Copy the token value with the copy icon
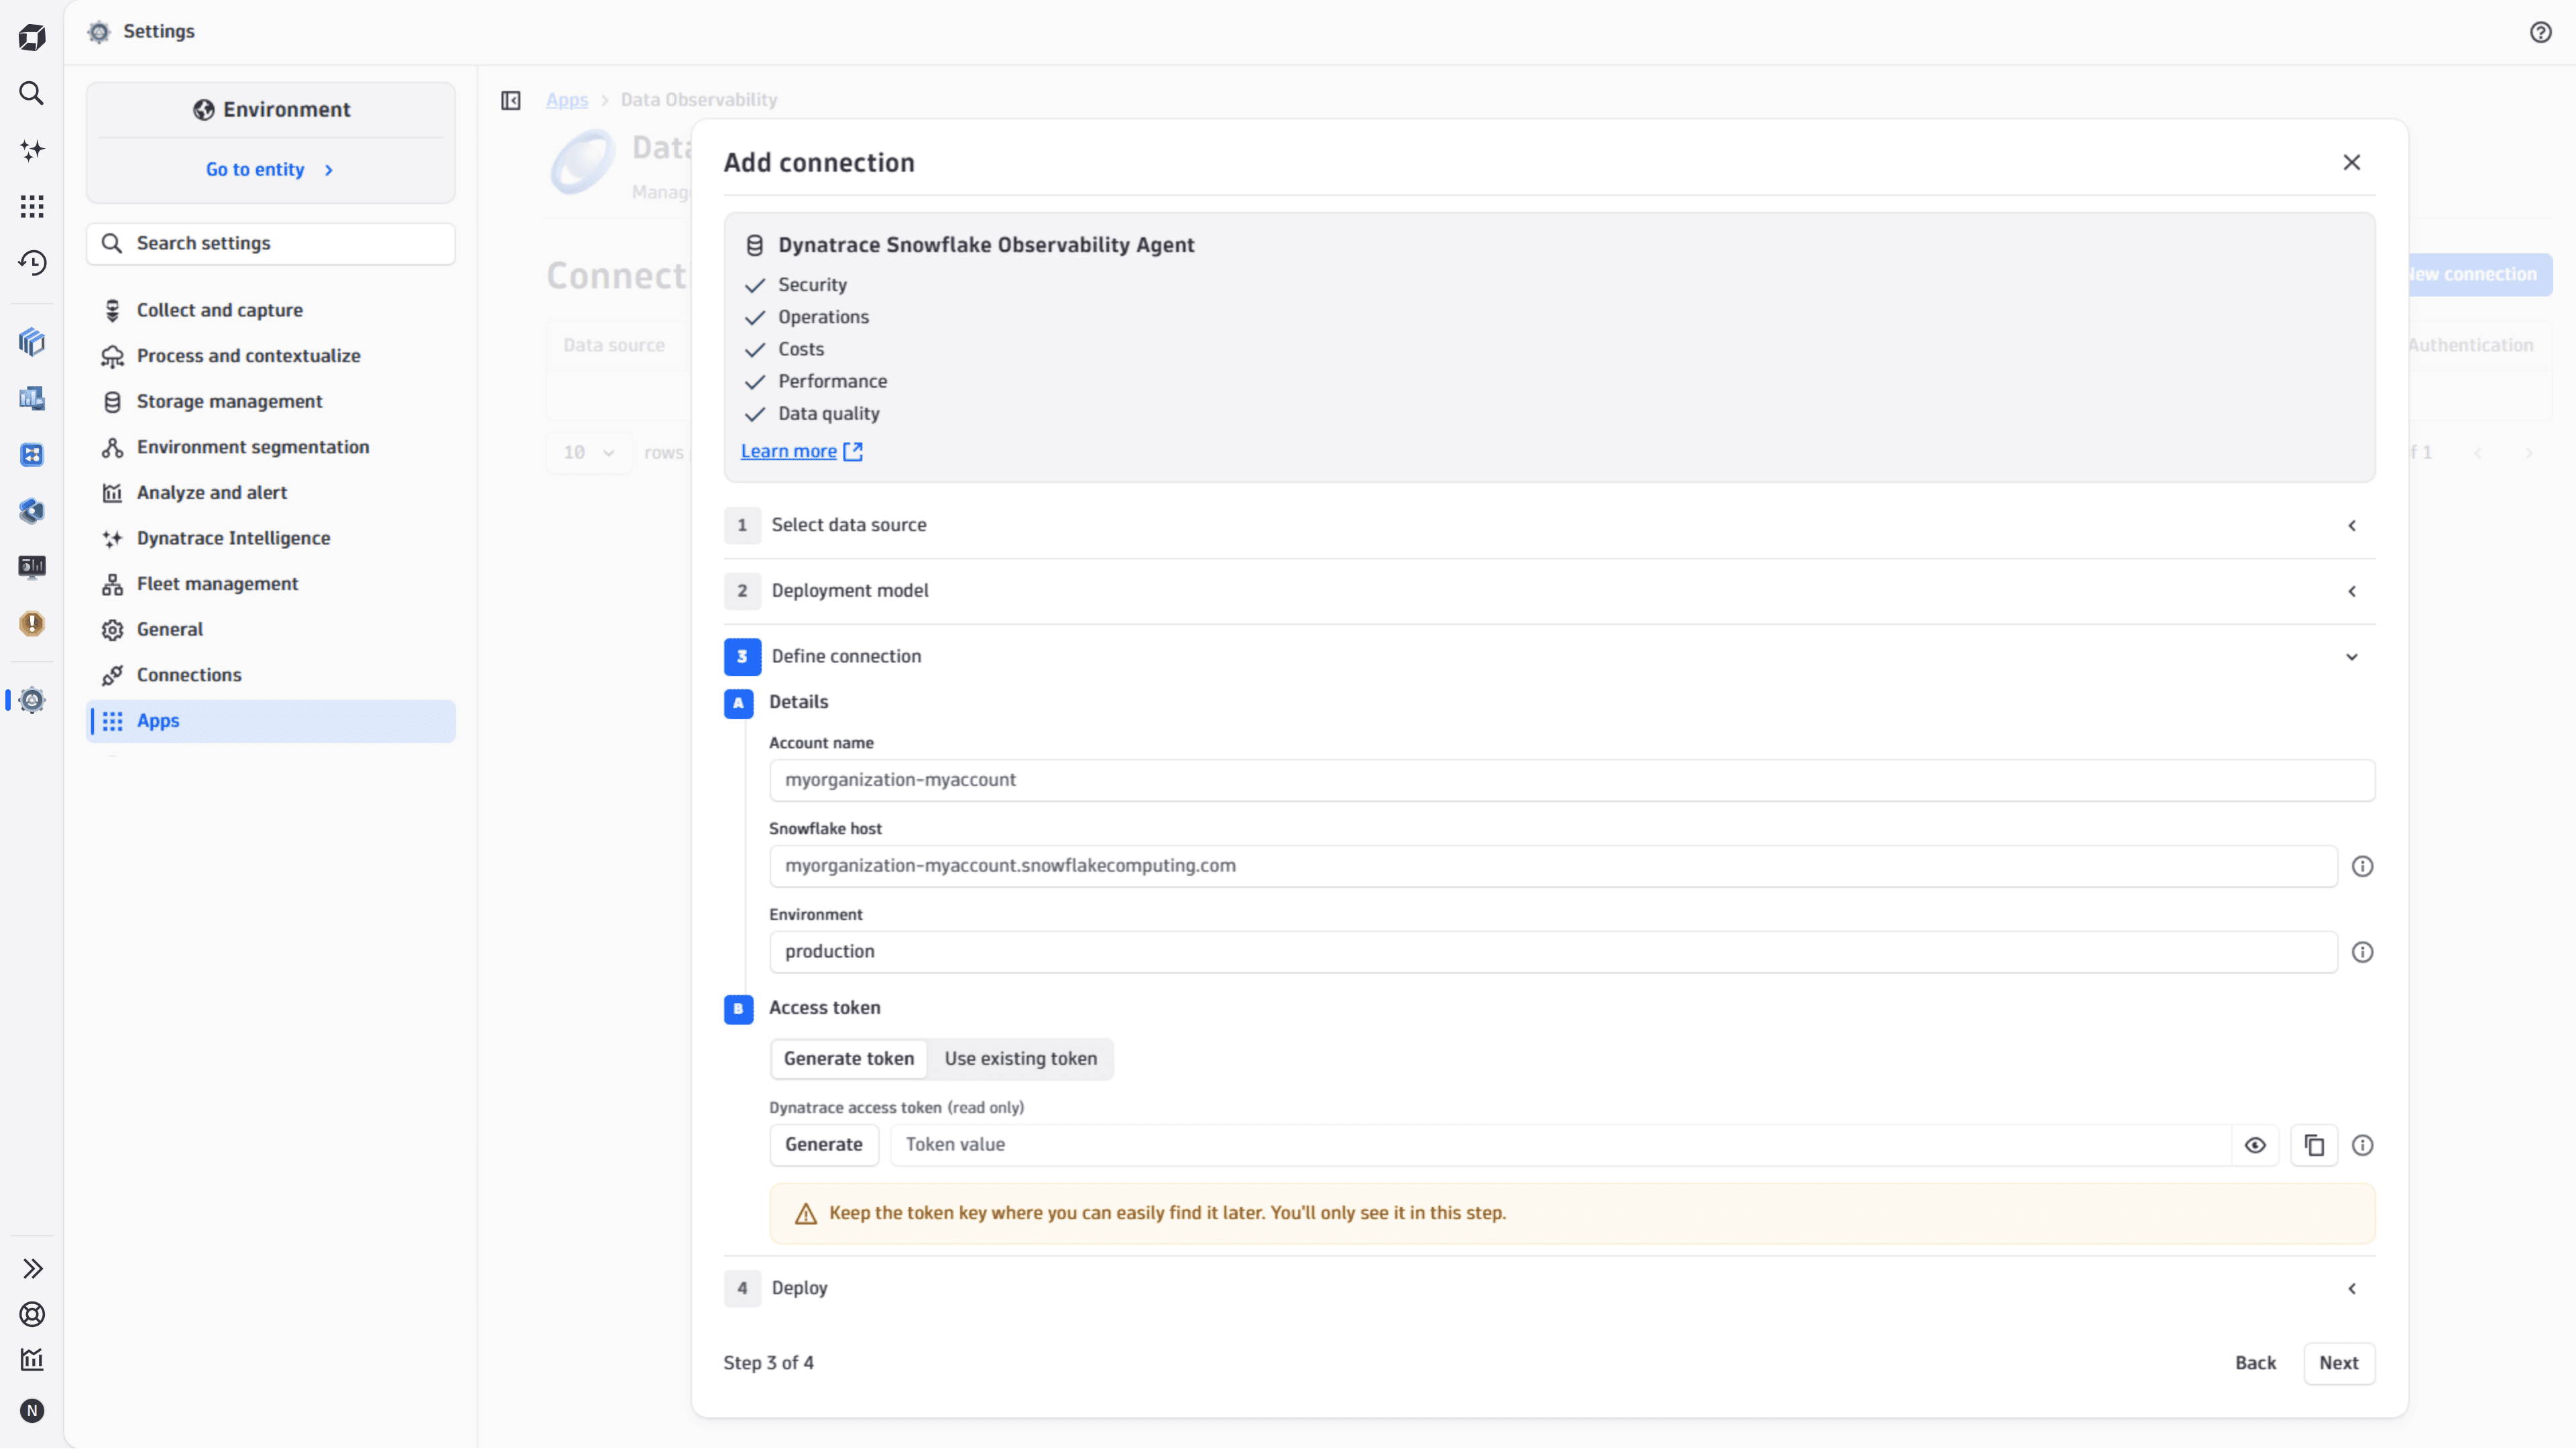Viewport: 2576px width, 1449px height. click(2314, 1145)
